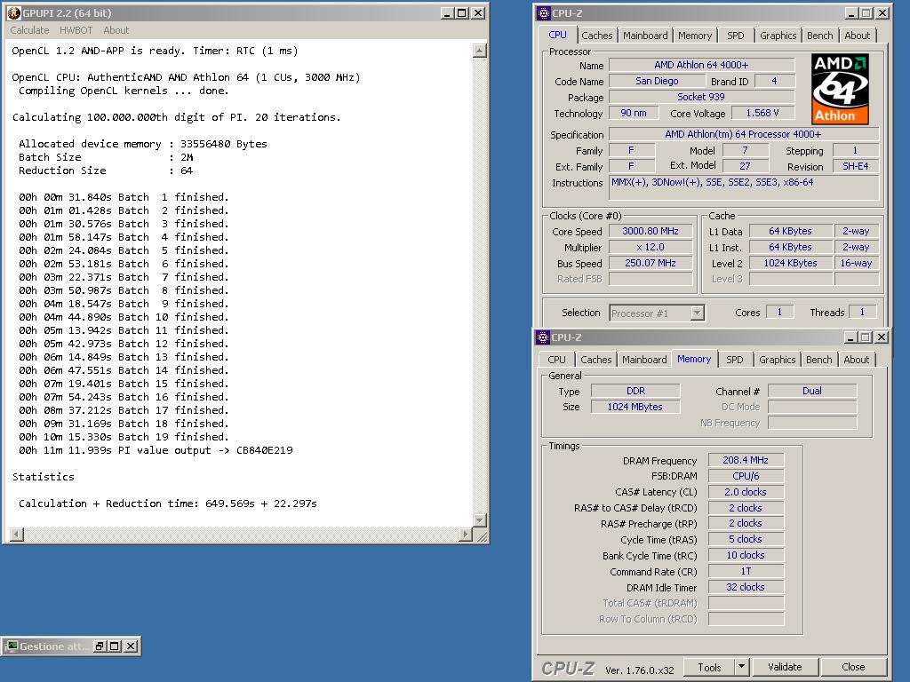Click the Bus Speed value 250.07 MHz
The image size is (910, 682).
tap(651, 263)
